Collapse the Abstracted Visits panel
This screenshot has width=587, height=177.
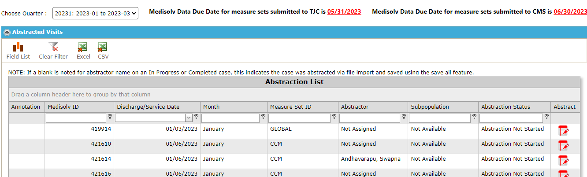tap(7, 32)
